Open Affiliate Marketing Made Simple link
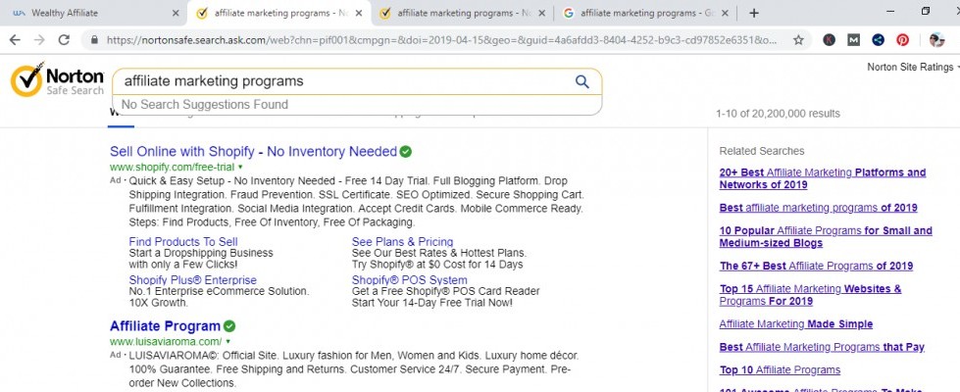The height and width of the screenshot is (392, 960). click(x=796, y=324)
